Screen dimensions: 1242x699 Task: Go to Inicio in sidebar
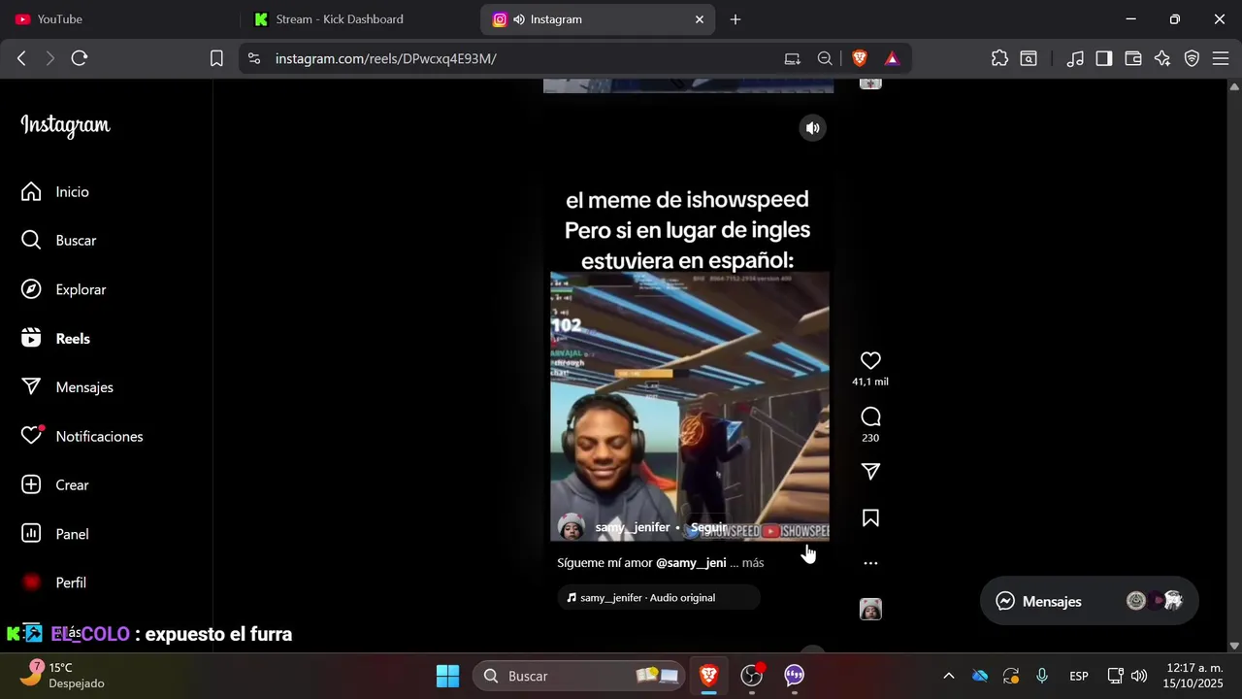pyautogui.click(x=72, y=192)
